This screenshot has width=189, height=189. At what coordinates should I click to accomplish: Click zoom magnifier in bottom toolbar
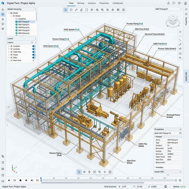coord(100,172)
